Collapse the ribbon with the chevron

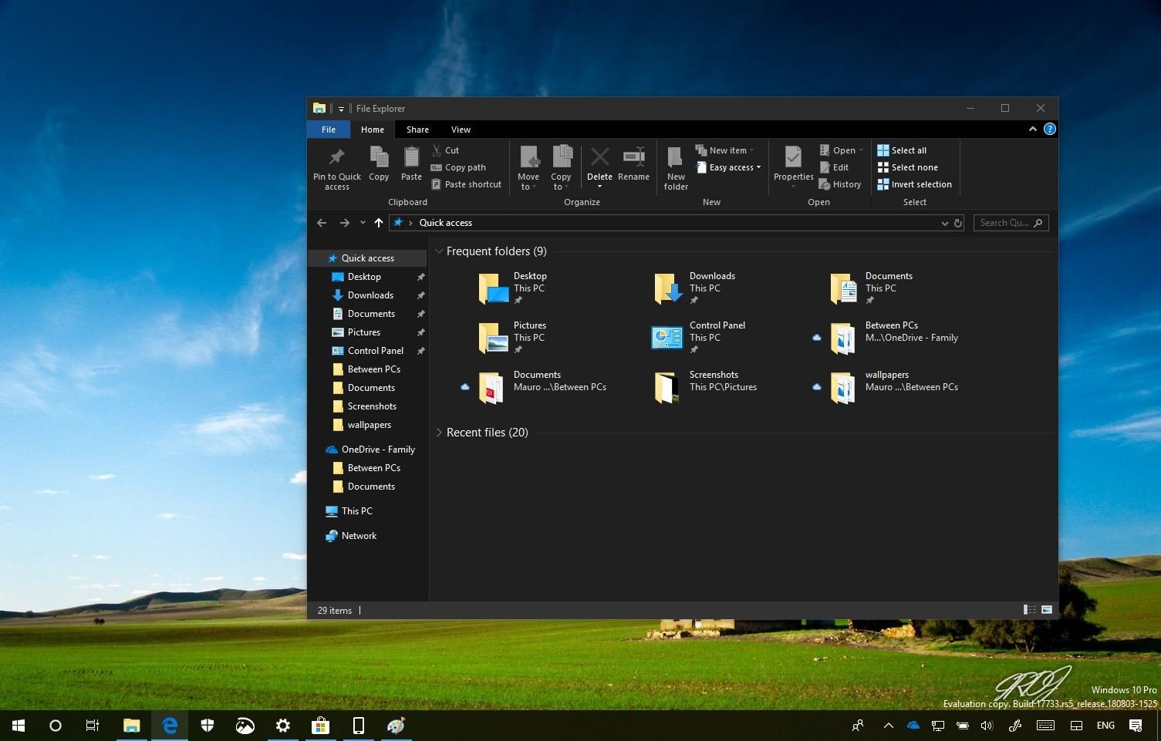pyautogui.click(x=1032, y=130)
